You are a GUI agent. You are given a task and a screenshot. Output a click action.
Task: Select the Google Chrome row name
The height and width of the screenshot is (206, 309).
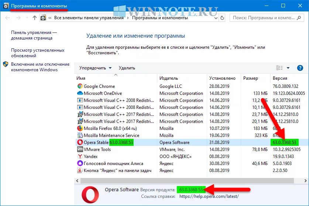pos(99,86)
